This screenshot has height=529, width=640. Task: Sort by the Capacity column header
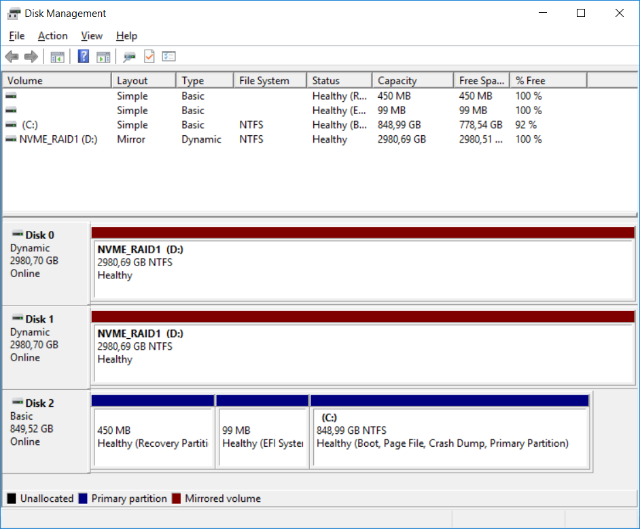coord(413,80)
